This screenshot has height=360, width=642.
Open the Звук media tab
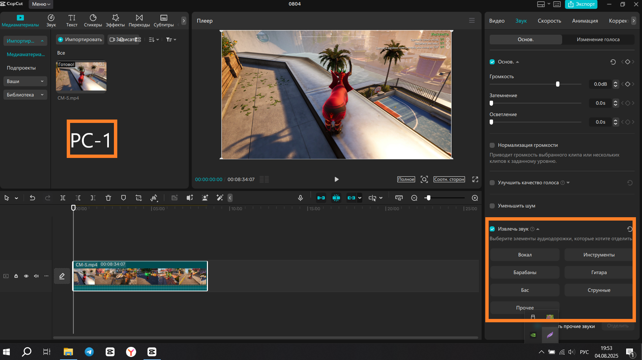click(x=51, y=21)
